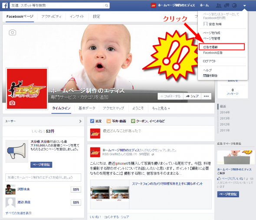Click camera icon on cover photo

13,32
